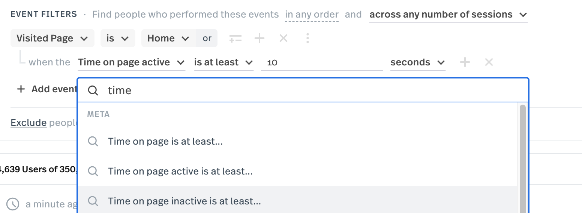Image resolution: width=582 pixels, height=213 pixels.
Task: Expand the Home value dropdown
Action: point(168,38)
